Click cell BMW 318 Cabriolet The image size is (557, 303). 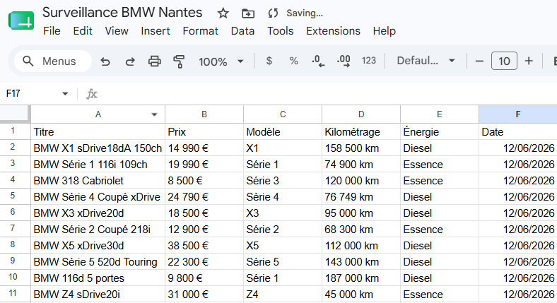(x=98, y=181)
